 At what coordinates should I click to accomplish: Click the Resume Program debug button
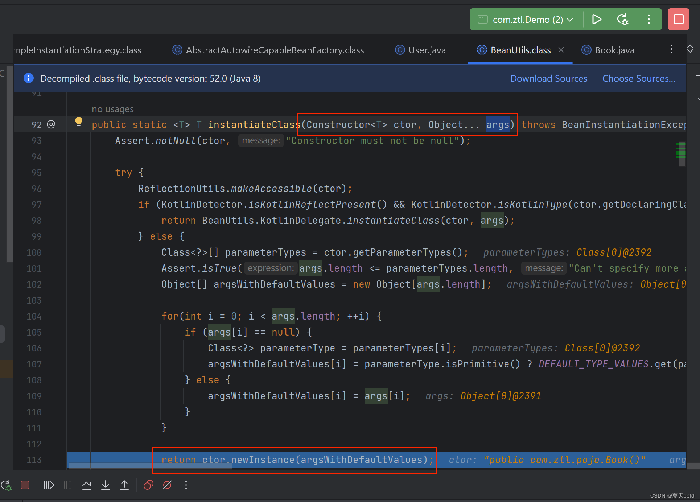point(49,485)
